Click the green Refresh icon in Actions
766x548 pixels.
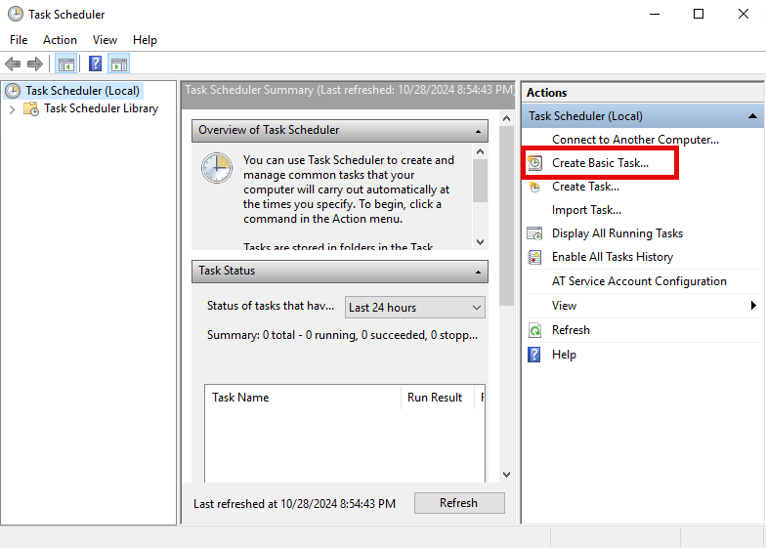pos(534,330)
